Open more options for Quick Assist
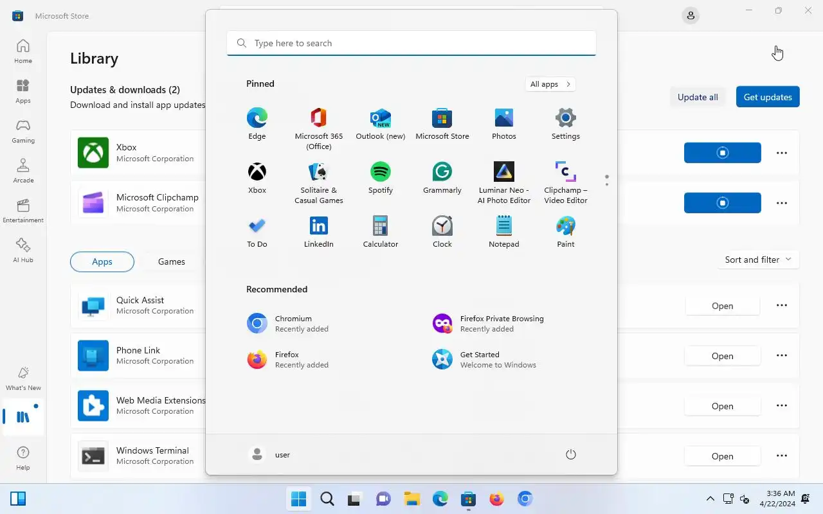 coord(782,306)
